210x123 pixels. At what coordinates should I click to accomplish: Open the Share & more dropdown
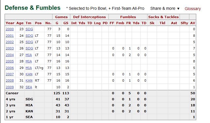165,9
